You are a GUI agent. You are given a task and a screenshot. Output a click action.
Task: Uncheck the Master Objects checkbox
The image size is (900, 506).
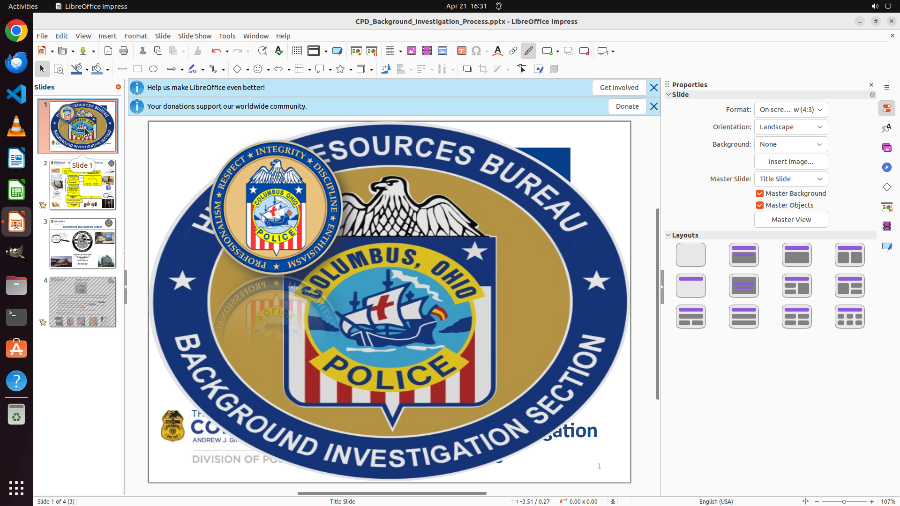pyautogui.click(x=760, y=205)
